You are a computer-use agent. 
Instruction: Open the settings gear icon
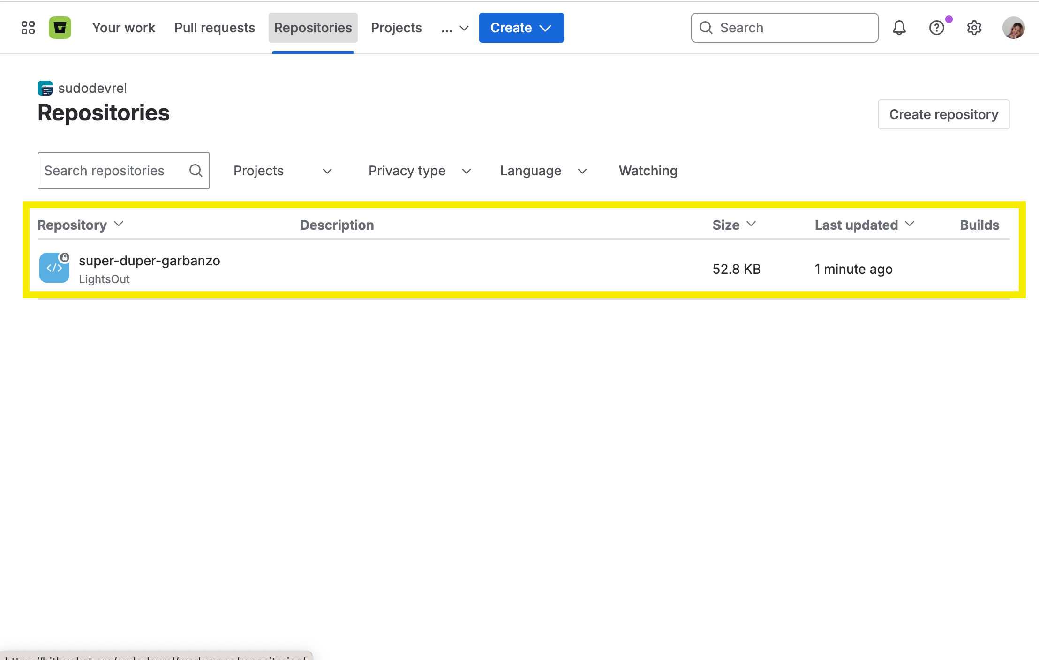[974, 28]
